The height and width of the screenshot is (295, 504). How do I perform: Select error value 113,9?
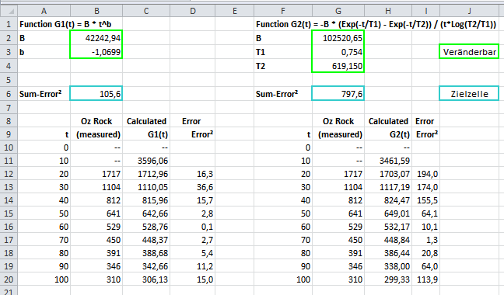click(x=426, y=279)
